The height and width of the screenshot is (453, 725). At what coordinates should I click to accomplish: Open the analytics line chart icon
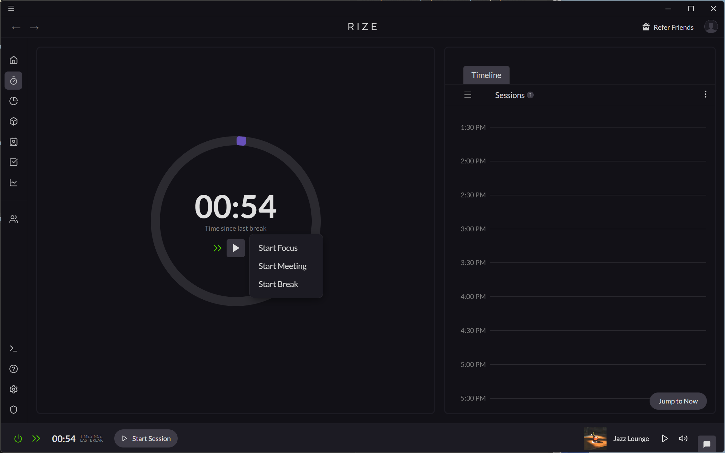pyautogui.click(x=14, y=182)
